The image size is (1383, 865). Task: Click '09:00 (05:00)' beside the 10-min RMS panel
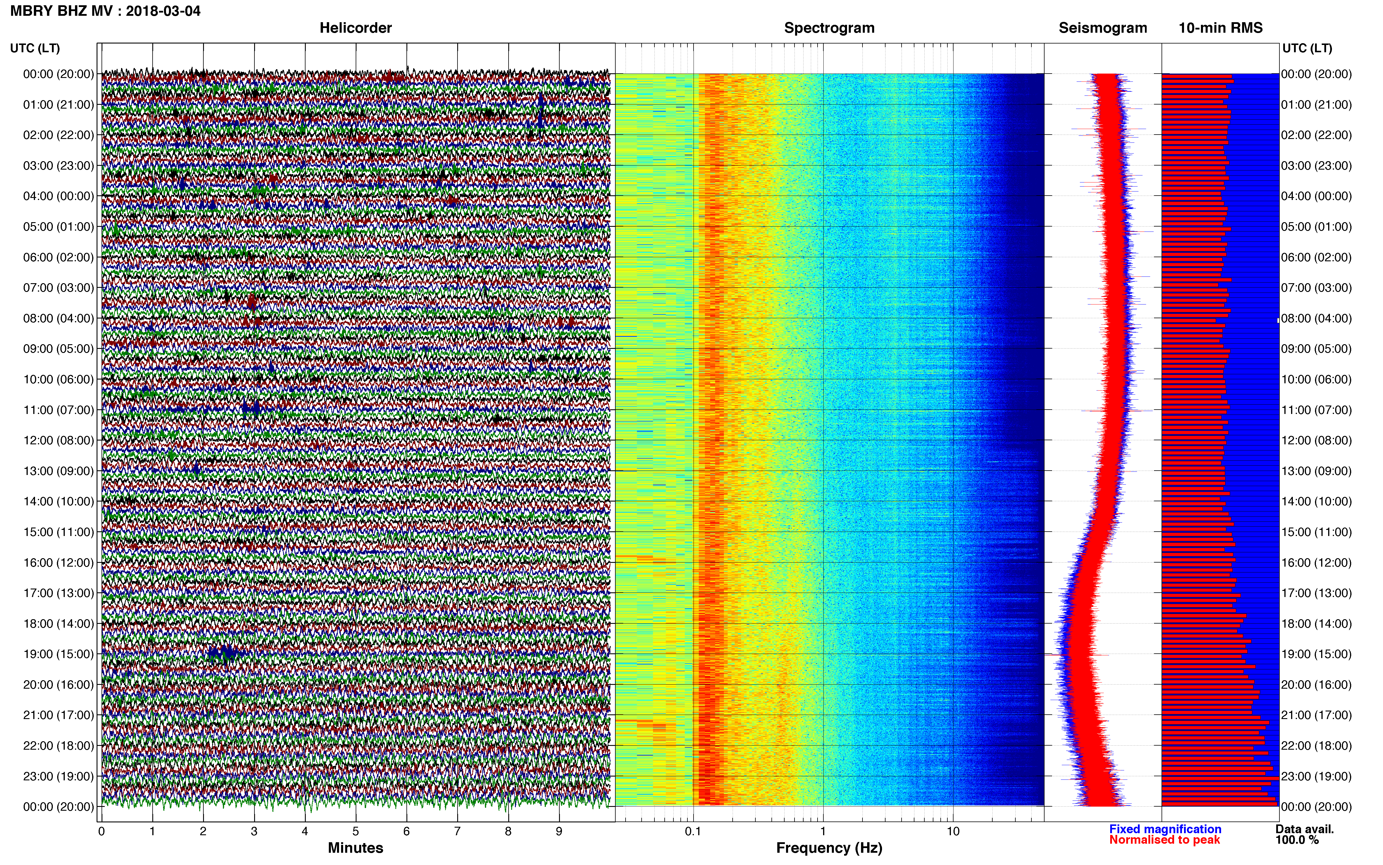pos(1317,349)
